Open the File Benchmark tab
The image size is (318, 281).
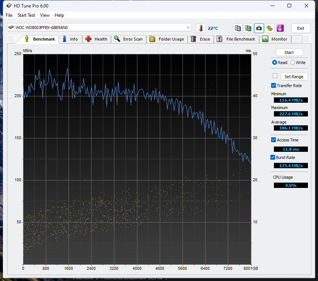click(236, 39)
